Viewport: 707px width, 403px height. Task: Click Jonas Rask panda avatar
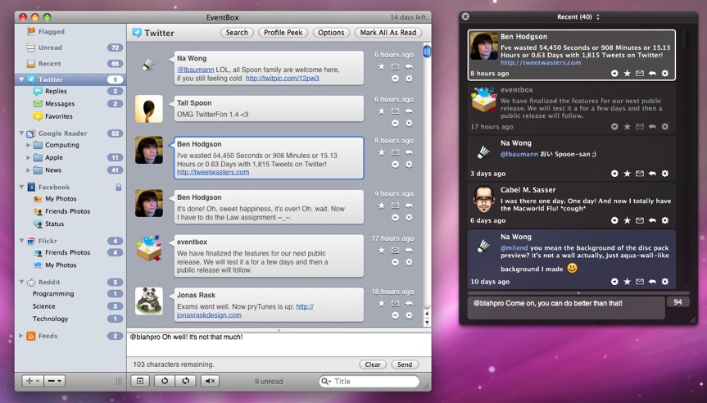pos(149,301)
